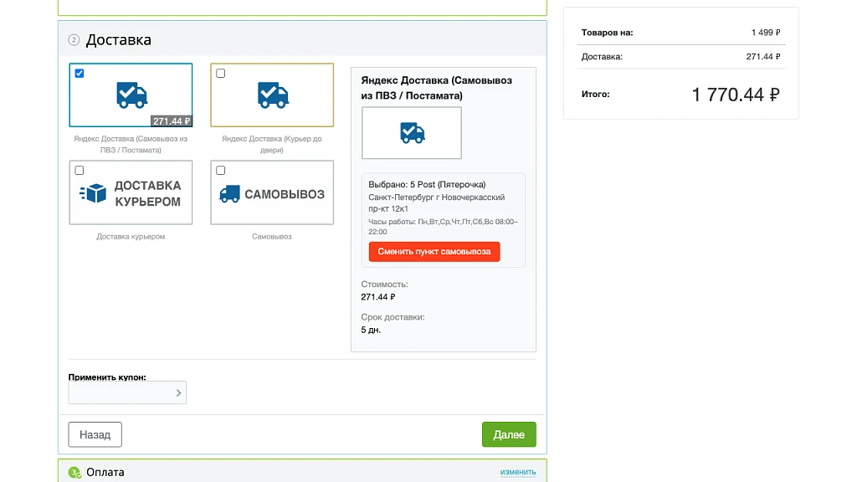Image resolution: width=857 pixels, height=482 pixels.
Task: Click the delivery details panel title
Action: click(x=436, y=88)
